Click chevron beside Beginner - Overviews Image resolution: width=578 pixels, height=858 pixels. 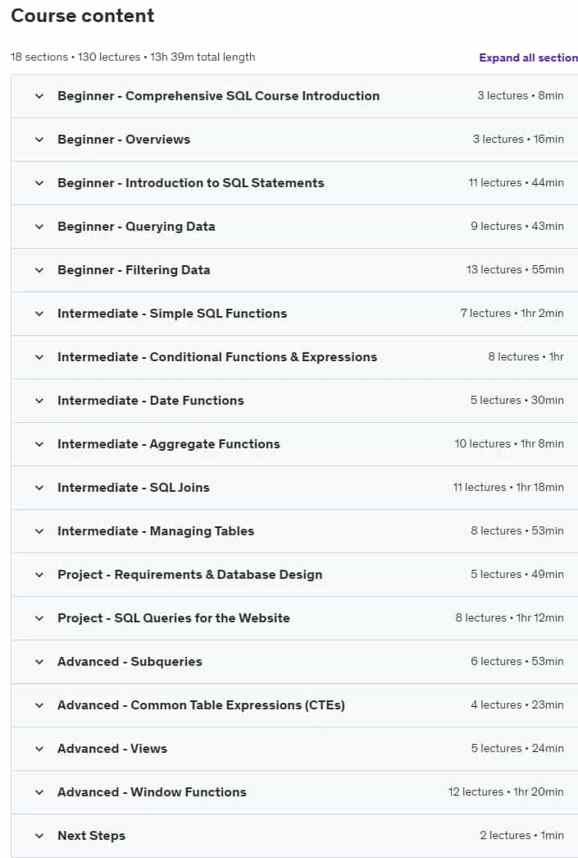click(x=39, y=140)
